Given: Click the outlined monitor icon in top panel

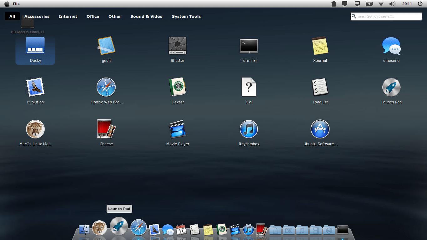Looking at the screenshot, I should tap(357, 4).
